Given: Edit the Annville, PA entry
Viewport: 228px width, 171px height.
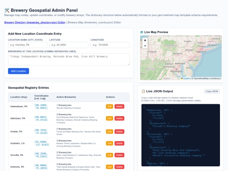Looking at the screenshot, I should [x=109, y=155].
